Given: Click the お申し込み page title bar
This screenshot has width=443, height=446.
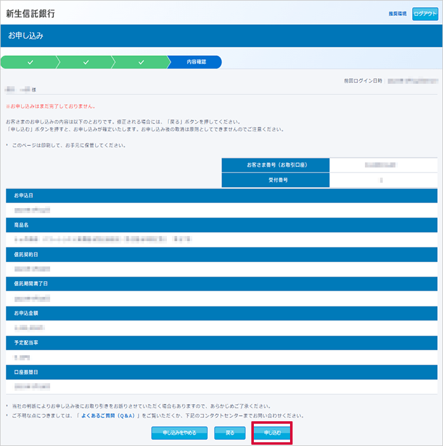Looking at the screenshot, I should click(221, 36).
